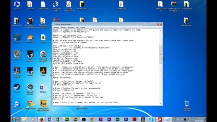217x122 pixels.
Task: Click the Notepad scroll down arrow
Action: click(x=161, y=104)
